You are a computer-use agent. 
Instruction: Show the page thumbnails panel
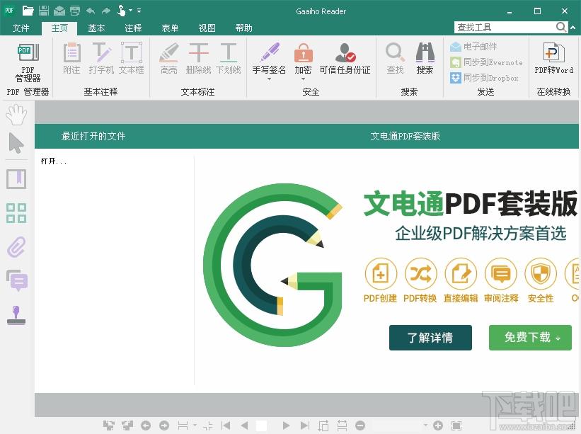pyautogui.click(x=16, y=212)
